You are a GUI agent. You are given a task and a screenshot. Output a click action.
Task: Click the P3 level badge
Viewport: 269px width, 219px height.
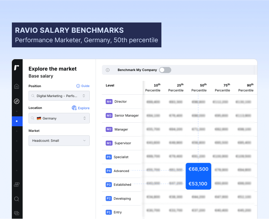click(109, 185)
